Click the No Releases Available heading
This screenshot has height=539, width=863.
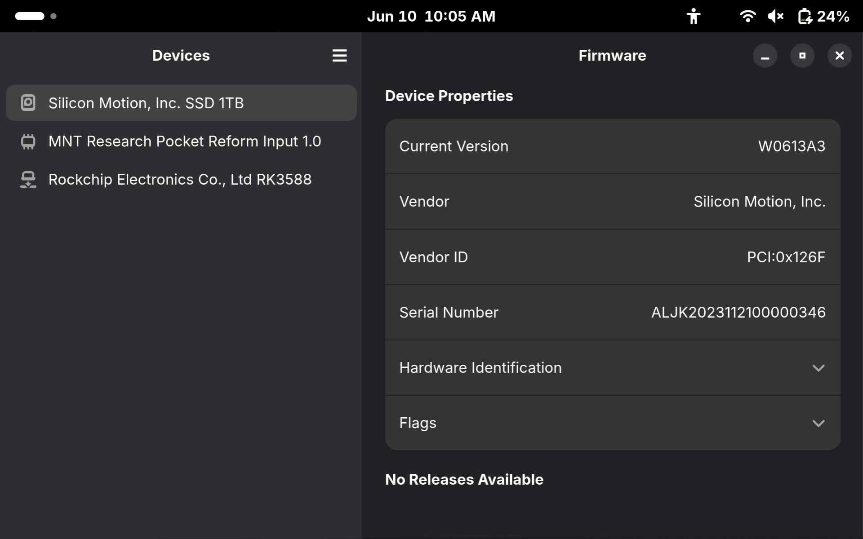[x=464, y=480]
